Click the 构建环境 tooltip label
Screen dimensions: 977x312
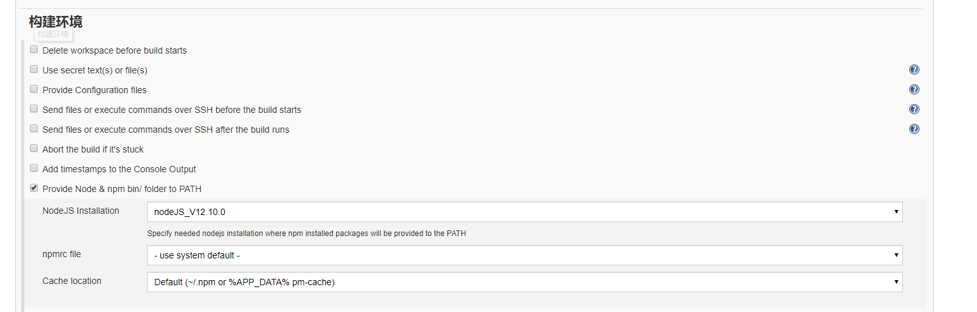click(x=53, y=34)
